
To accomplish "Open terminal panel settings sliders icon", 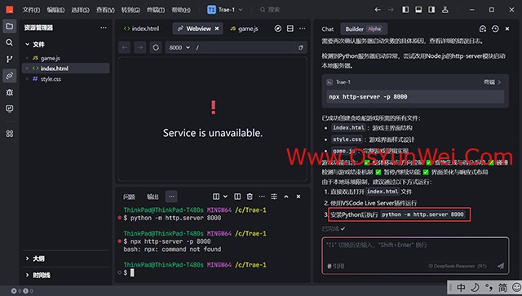I will (274, 197).
